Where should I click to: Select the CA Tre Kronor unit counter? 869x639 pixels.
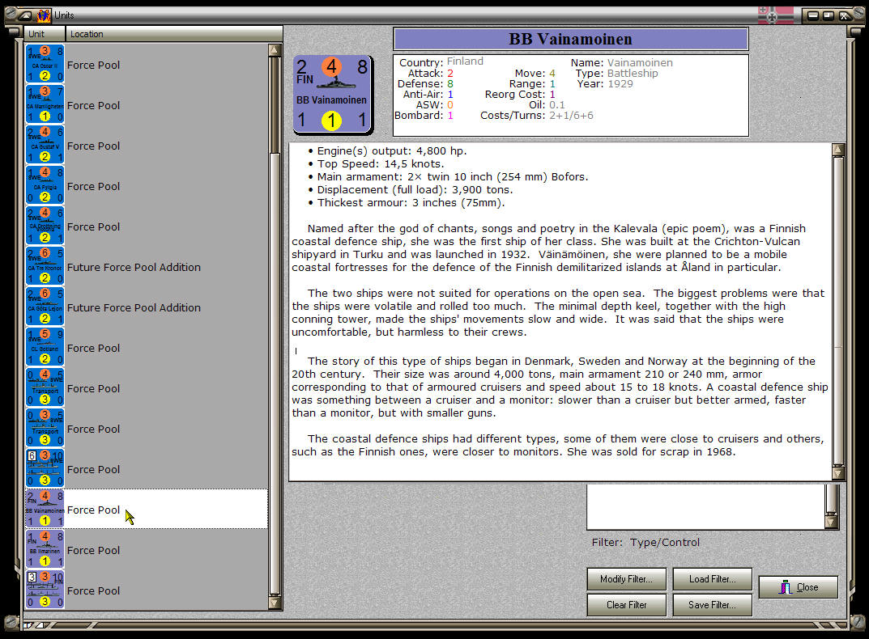(45, 266)
